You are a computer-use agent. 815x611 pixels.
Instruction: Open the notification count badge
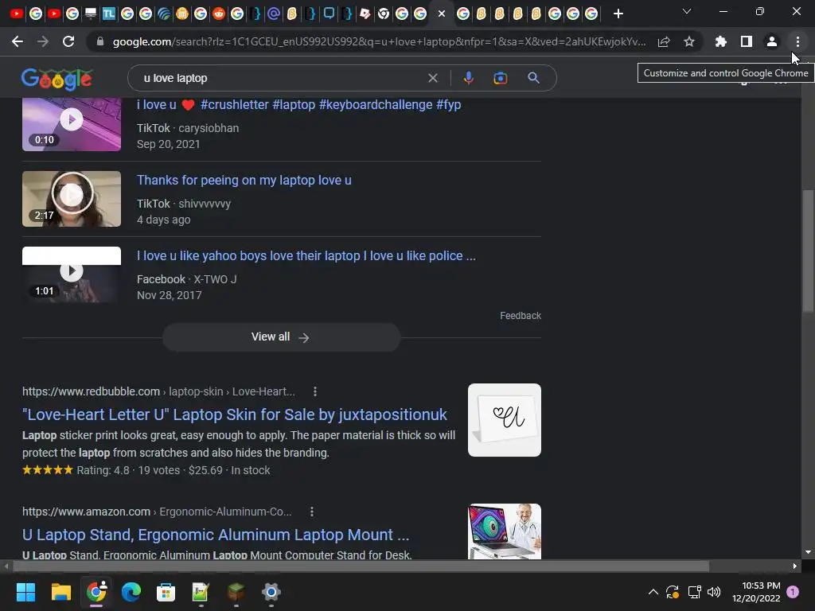pyautogui.click(x=793, y=592)
